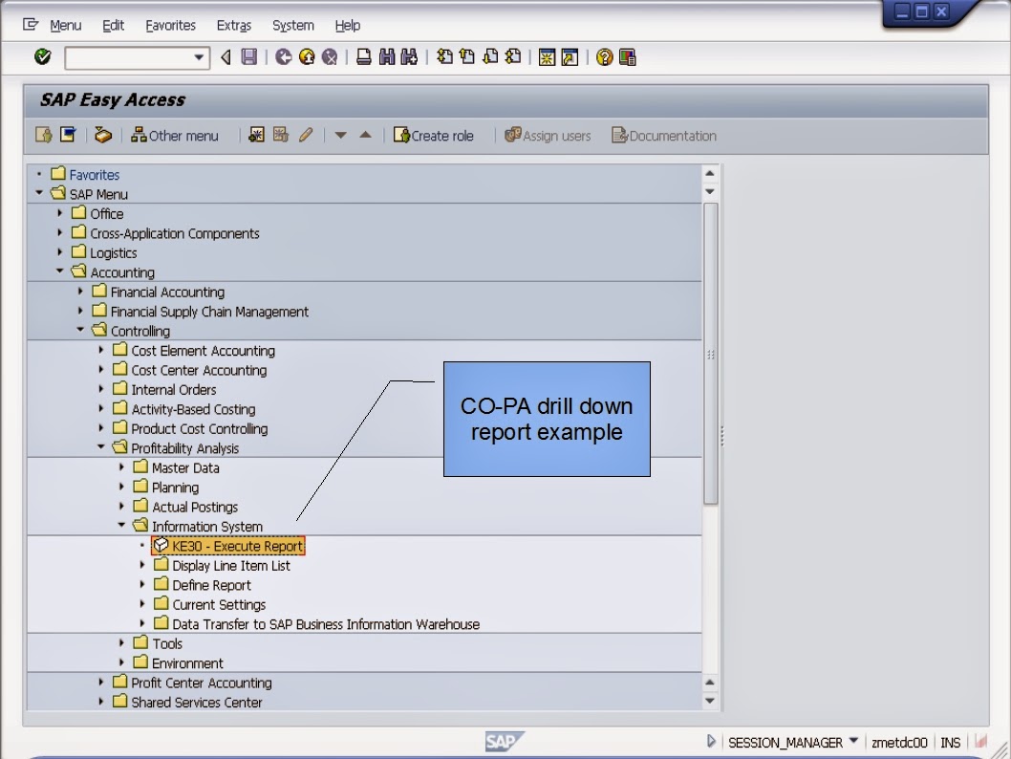1011x759 pixels.
Task: Click the Change Favorites pencil icon
Action: point(306,135)
